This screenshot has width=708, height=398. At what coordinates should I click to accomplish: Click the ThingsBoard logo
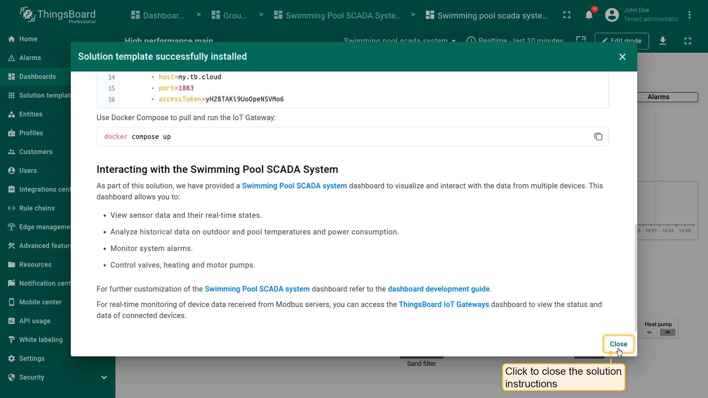point(58,15)
